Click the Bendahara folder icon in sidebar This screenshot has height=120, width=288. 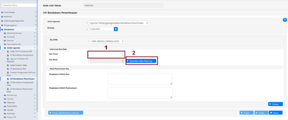click(x=2, y=29)
